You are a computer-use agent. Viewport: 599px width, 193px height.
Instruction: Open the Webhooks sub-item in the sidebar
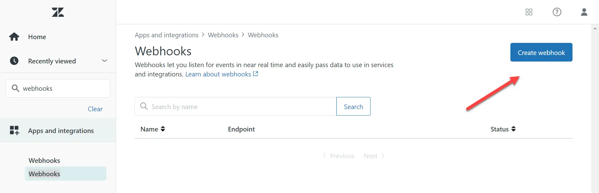[44, 174]
